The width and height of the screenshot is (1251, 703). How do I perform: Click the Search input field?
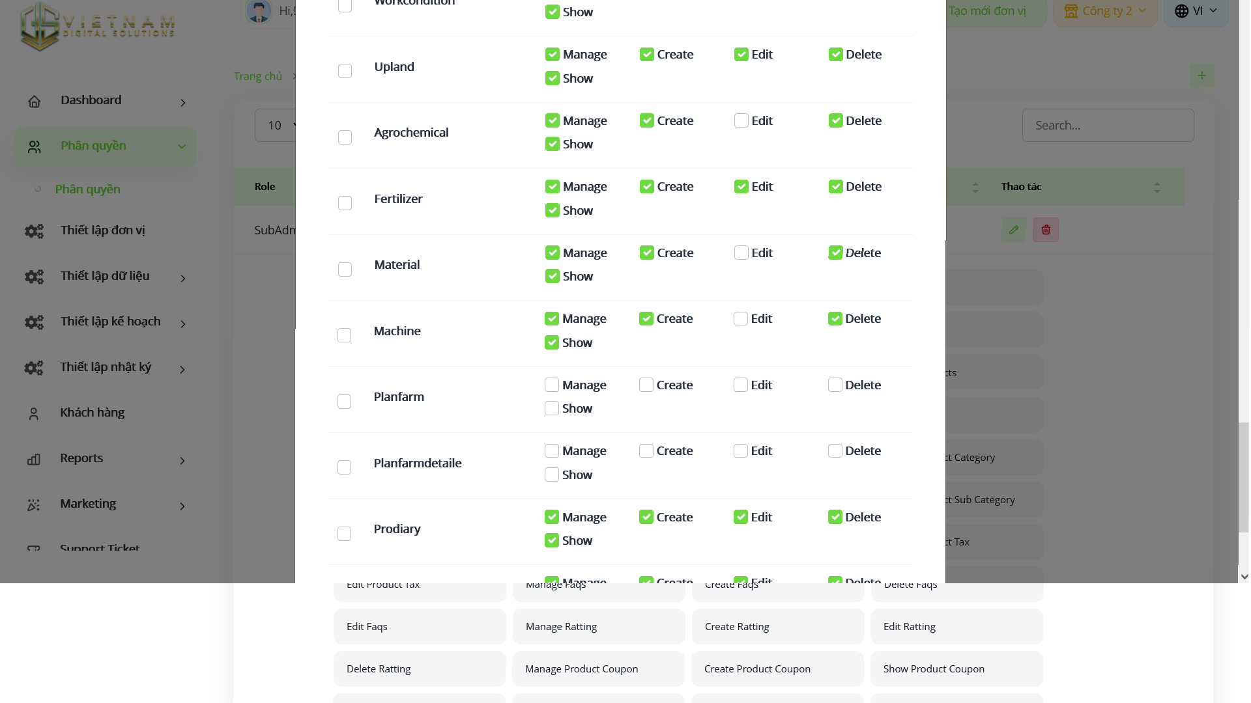(1108, 126)
